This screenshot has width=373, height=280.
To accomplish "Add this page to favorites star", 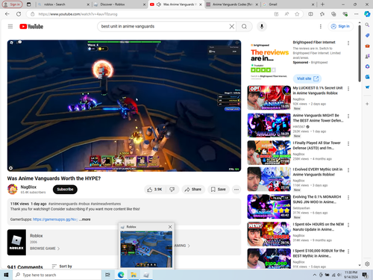I will click(x=297, y=14).
